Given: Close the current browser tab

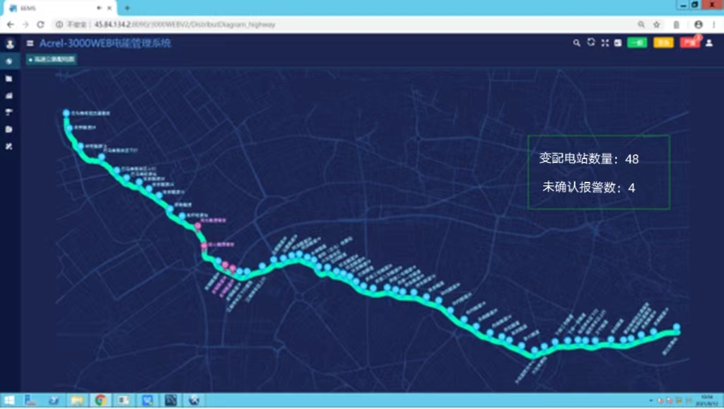Looking at the screenshot, I should point(110,8).
